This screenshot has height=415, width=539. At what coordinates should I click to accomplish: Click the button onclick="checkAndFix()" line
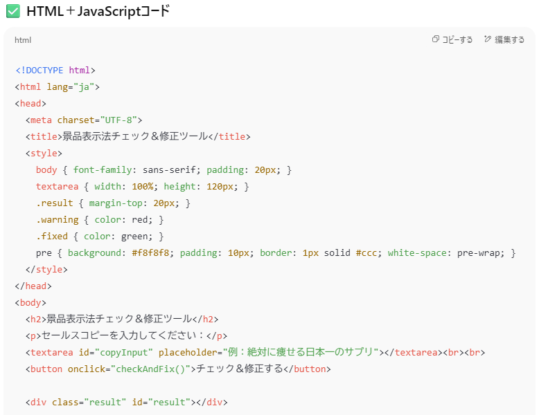click(178, 369)
